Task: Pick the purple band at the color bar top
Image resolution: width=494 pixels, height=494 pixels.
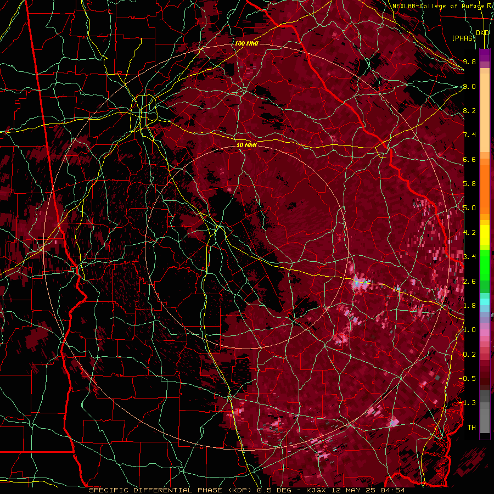Action: [x=485, y=55]
